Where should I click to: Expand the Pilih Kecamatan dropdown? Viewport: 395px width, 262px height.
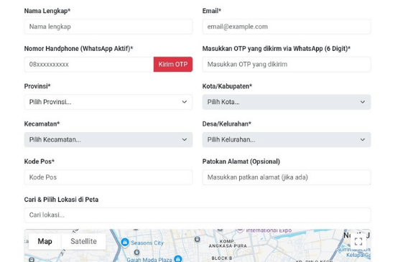coord(108,139)
